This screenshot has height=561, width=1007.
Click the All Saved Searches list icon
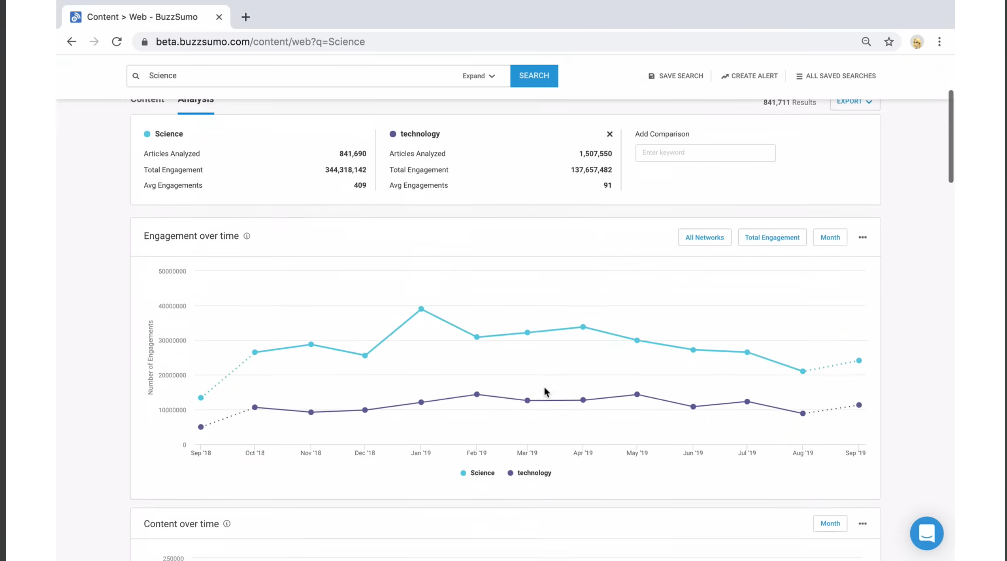click(x=800, y=75)
